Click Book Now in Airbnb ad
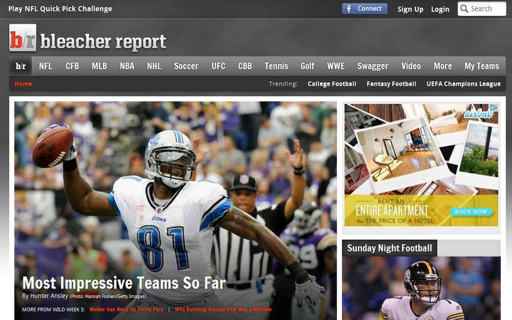Screen dimensions: 512x320 point(471,211)
